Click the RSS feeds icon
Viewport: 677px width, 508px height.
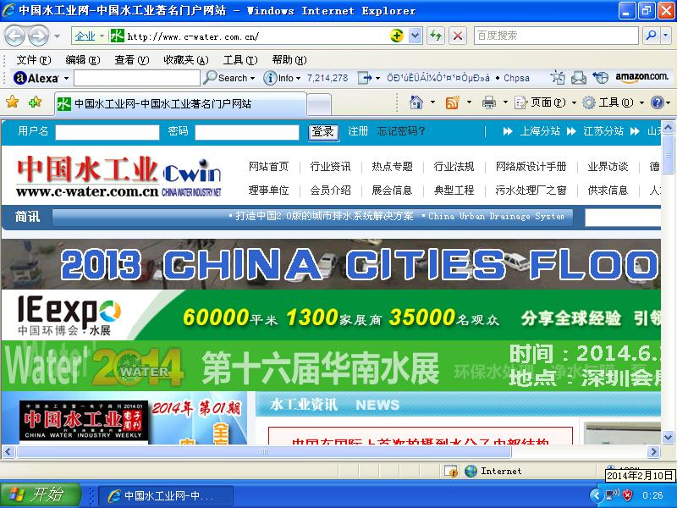[452, 102]
